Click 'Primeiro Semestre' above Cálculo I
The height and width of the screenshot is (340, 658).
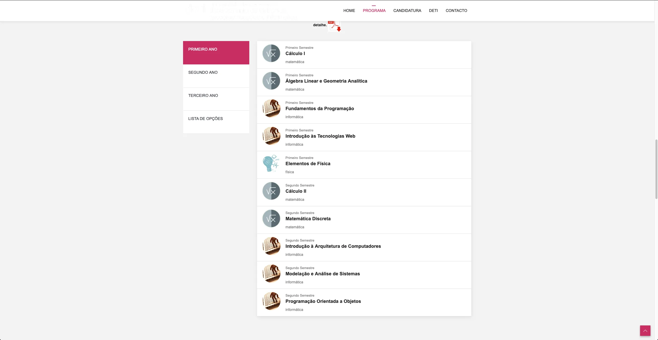click(x=299, y=48)
